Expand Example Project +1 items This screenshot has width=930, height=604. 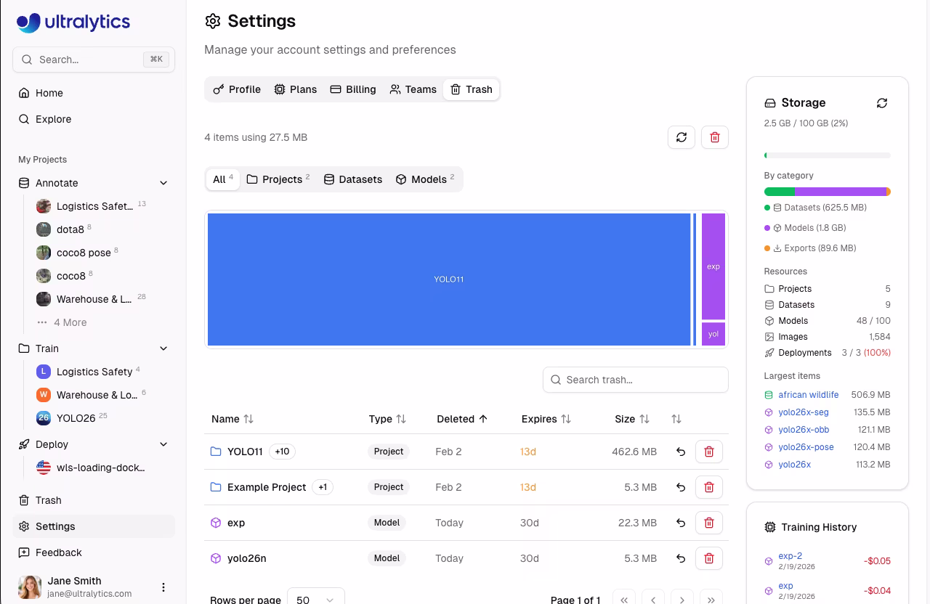(x=323, y=487)
